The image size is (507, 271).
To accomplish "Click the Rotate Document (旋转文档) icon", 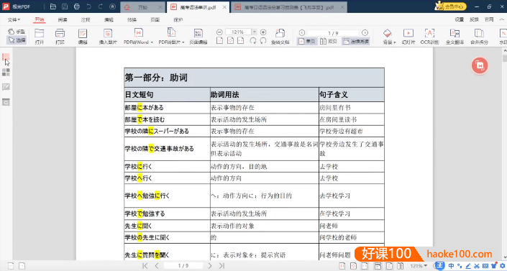I will (280, 36).
